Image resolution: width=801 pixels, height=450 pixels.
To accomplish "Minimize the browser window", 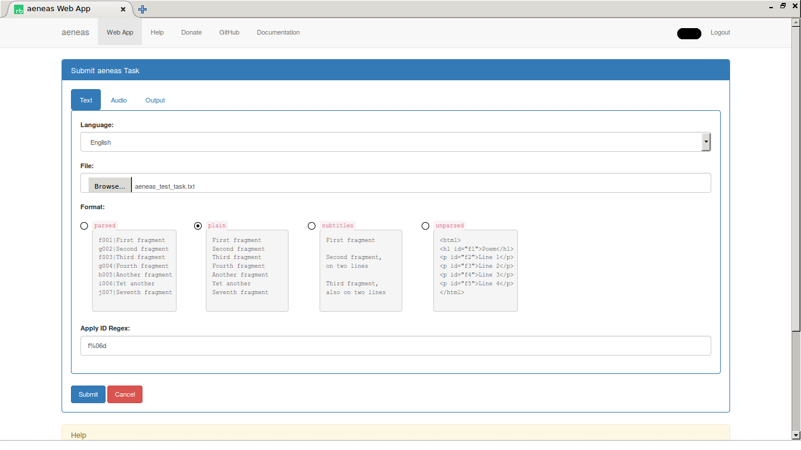I will tap(772, 6).
